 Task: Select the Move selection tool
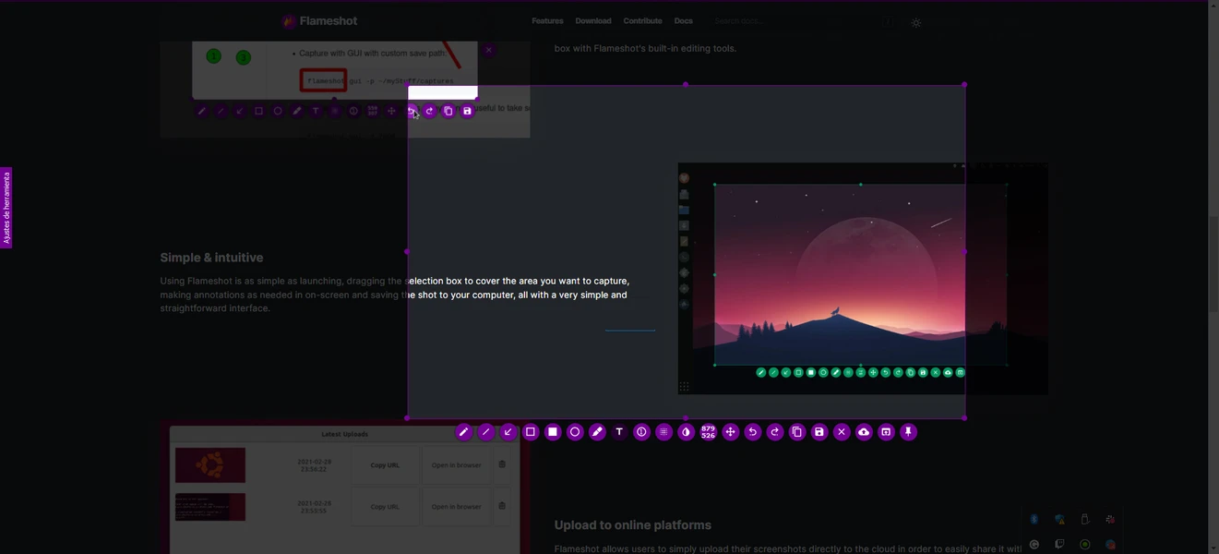[x=730, y=432]
